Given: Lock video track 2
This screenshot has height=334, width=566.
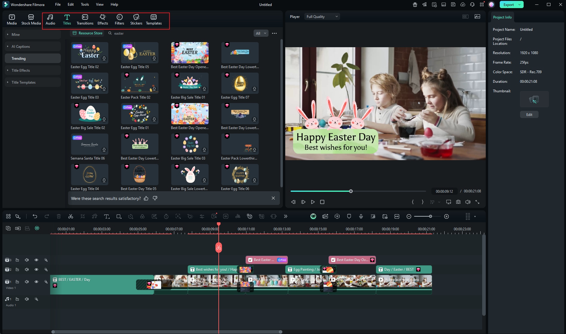Looking at the screenshot, I should tap(17, 269).
